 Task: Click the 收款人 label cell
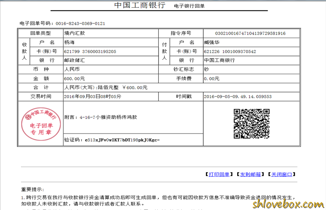(x=24, y=51)
